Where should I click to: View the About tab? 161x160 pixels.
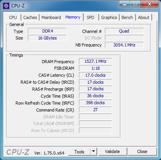click(144, 17)
